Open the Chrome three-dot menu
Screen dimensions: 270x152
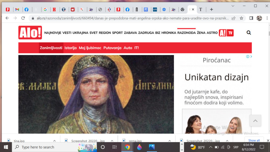(267, 18)
